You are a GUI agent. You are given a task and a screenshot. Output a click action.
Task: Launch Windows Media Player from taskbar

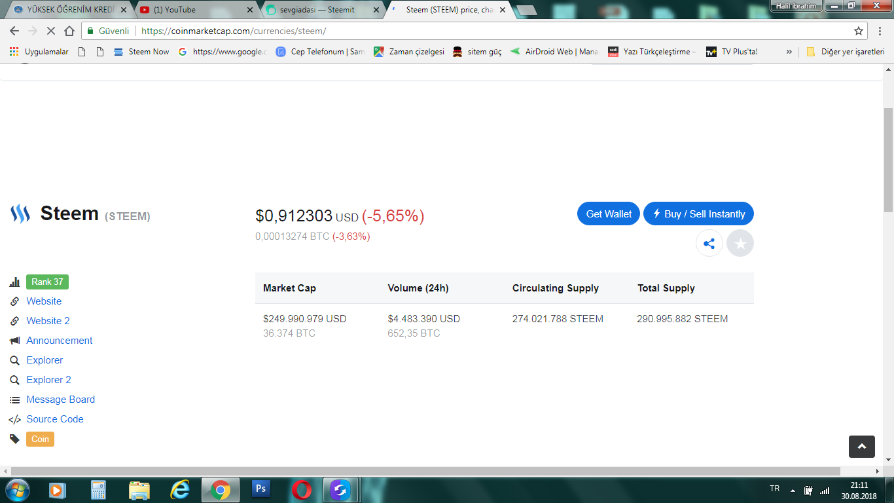[x=58, y=489]
